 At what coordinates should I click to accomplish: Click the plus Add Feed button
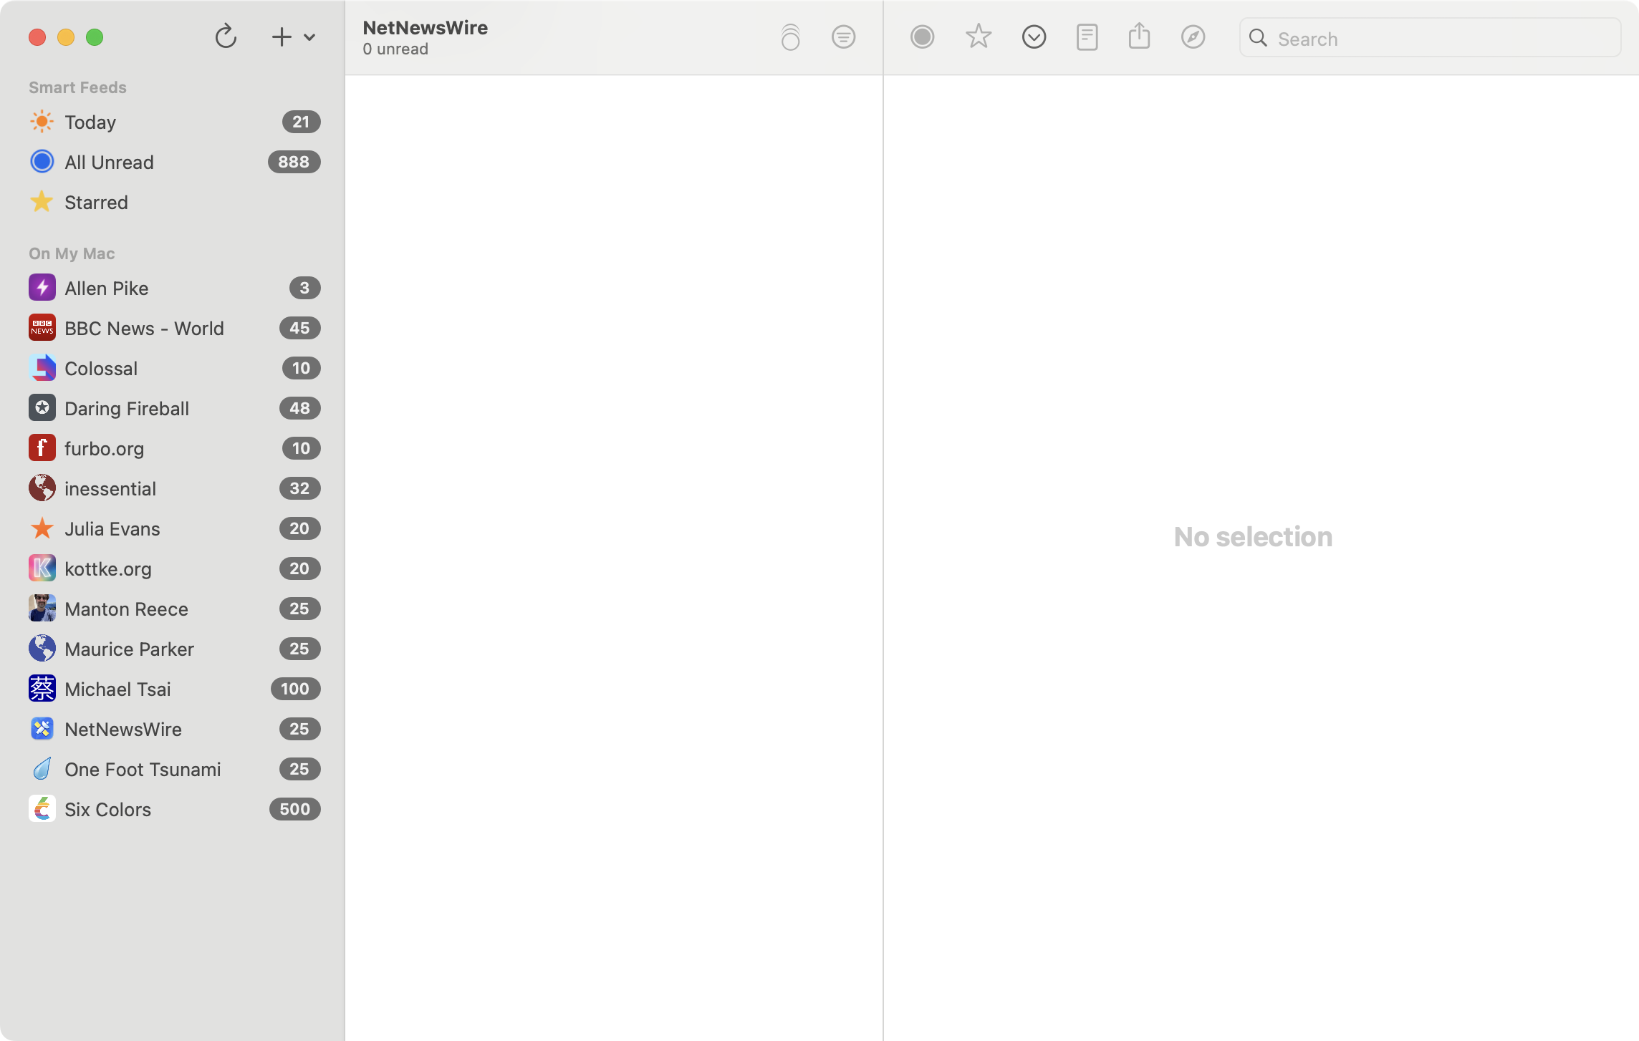pos(282,37)
